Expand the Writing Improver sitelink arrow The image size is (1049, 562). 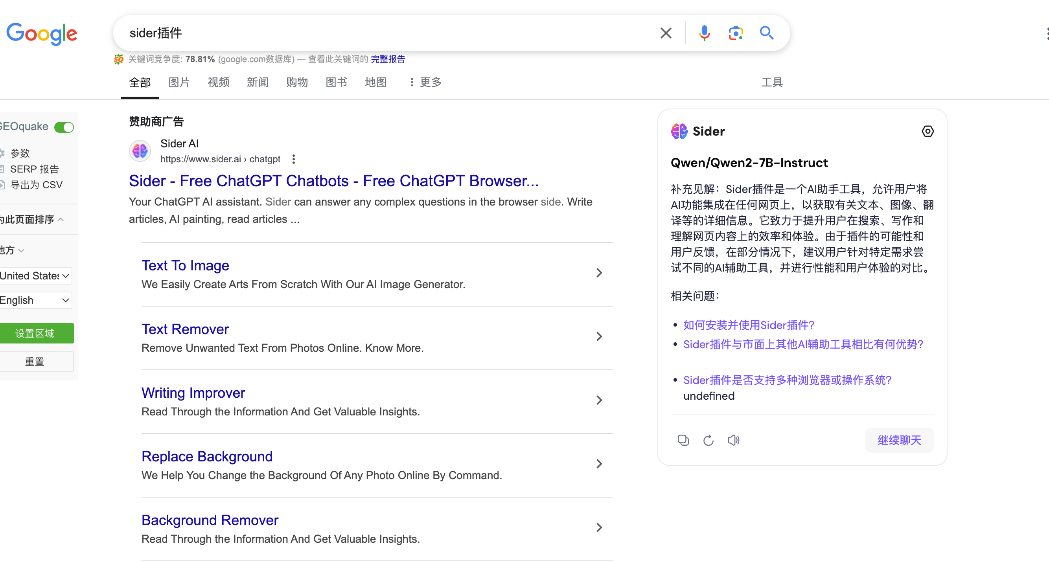click(599, 400)
